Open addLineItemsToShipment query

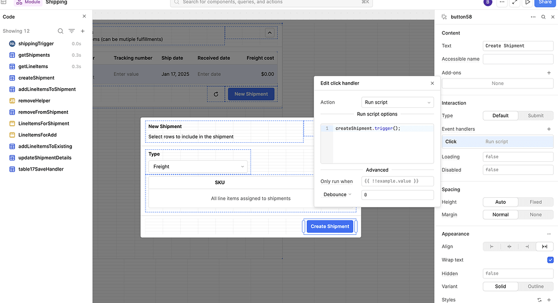(46, 89)
